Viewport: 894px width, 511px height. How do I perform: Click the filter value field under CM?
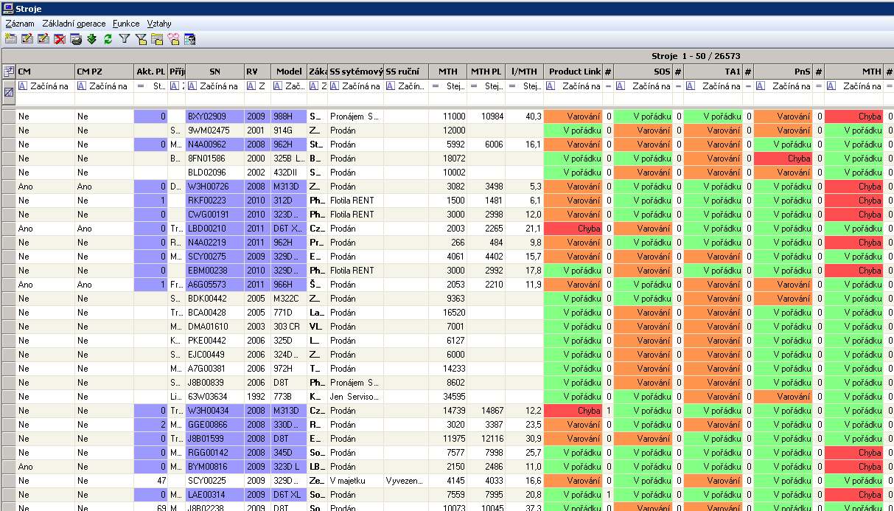pyautogui.click(x=46, y=99)
